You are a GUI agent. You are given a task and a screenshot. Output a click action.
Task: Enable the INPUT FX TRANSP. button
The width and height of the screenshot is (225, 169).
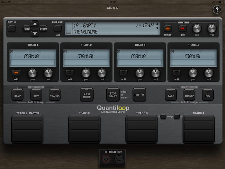pyautogui.click(x=55, y=95)
